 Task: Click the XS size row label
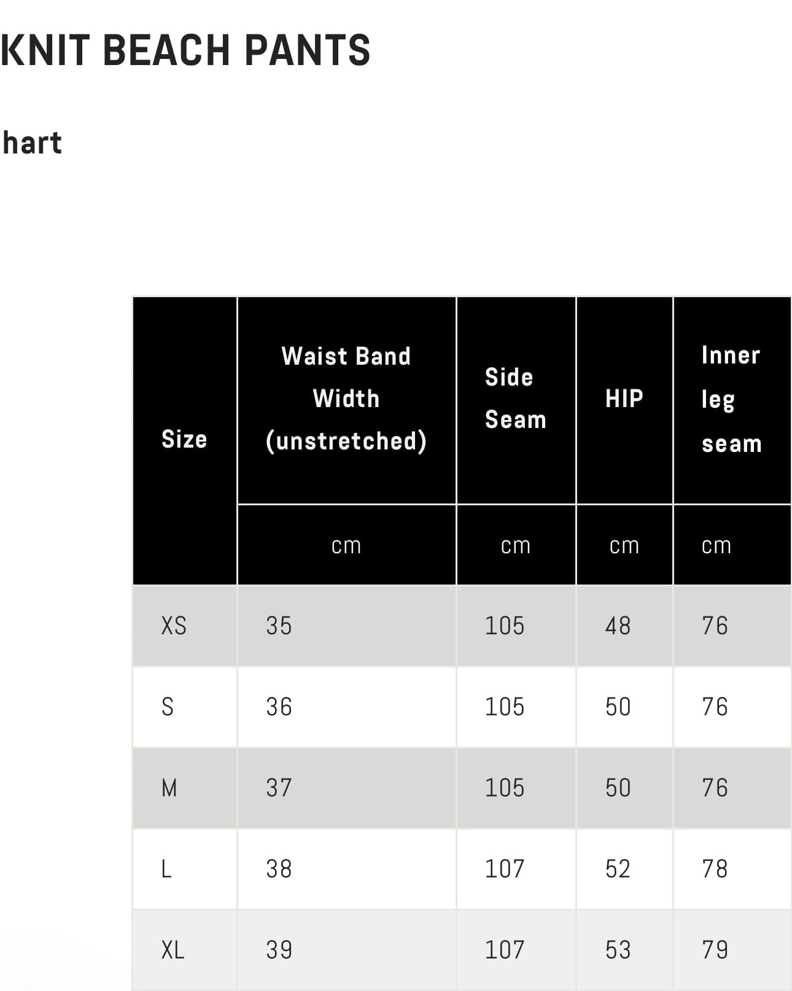click(x=174, y=626)
